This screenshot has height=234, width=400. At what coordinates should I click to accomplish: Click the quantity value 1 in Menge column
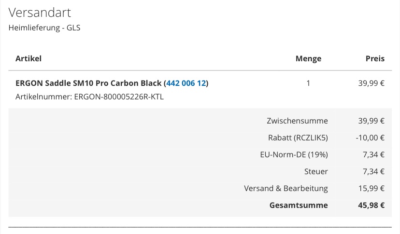(308, 83)
